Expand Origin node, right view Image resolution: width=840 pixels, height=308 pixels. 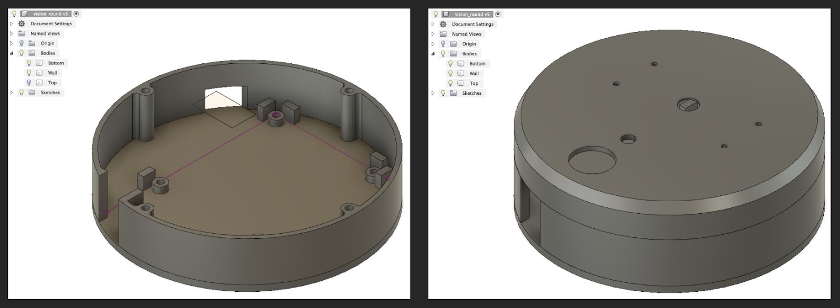433,44
